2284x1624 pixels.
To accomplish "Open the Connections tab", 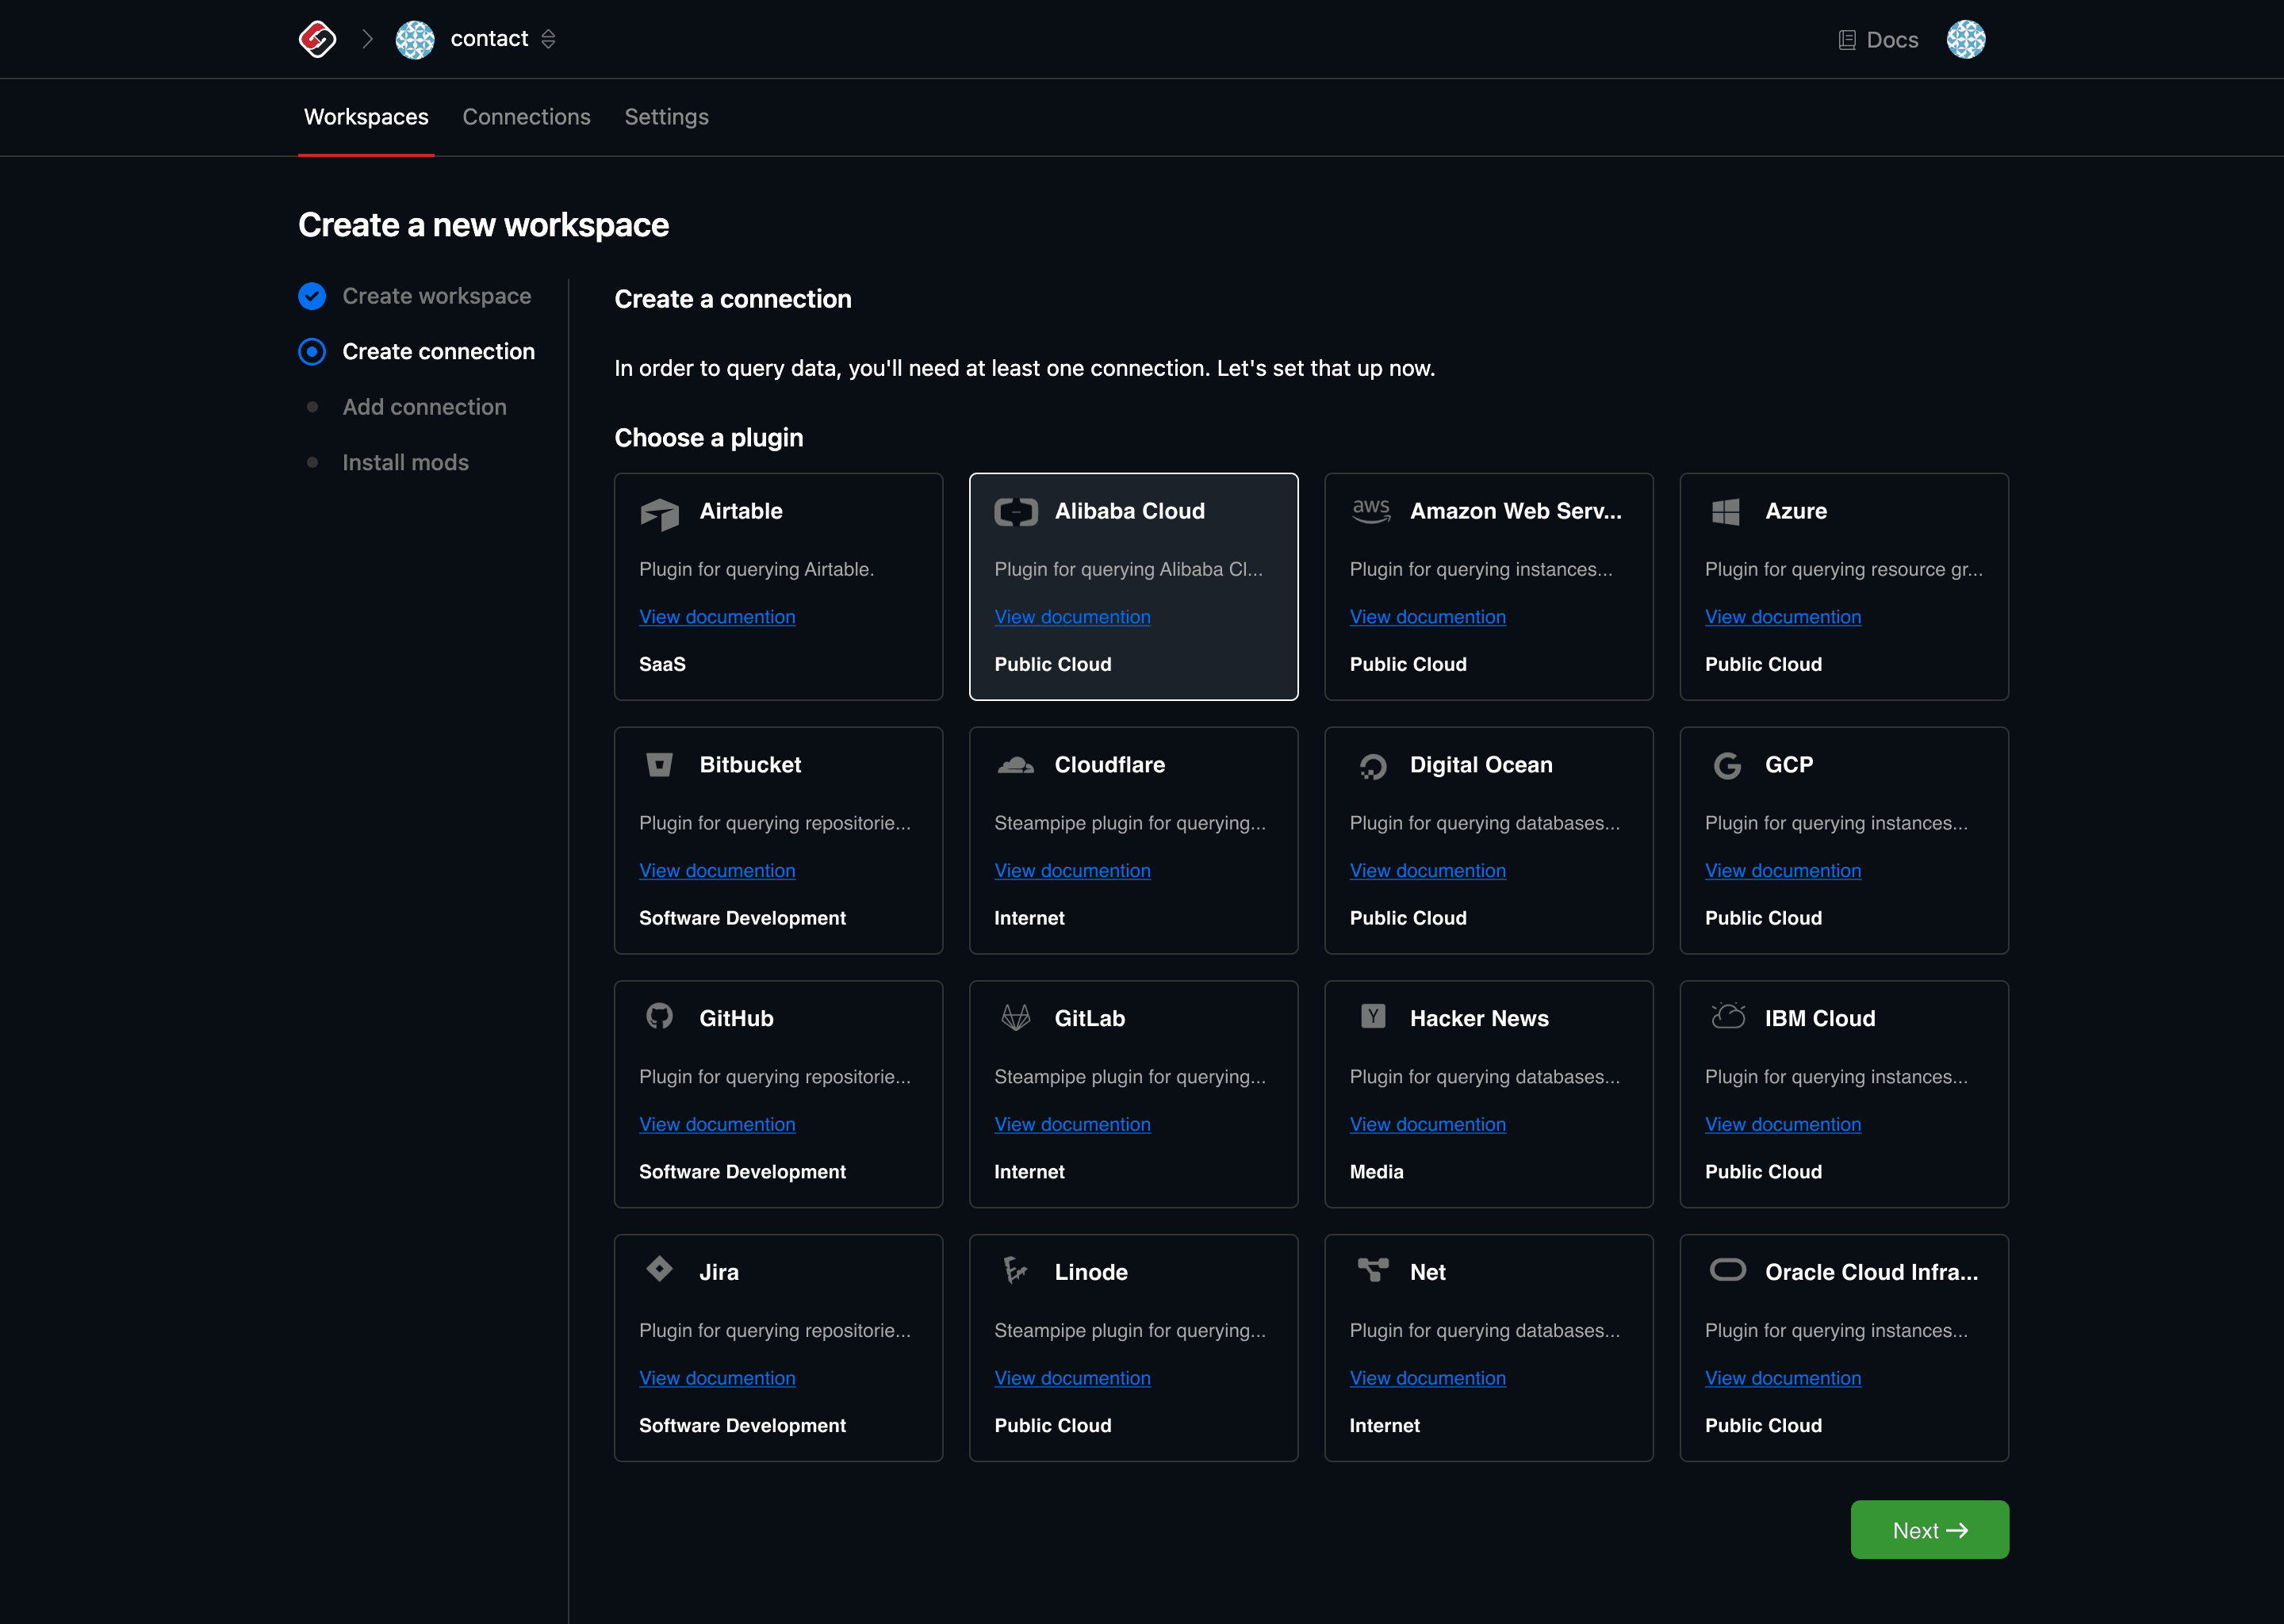I will point(526,117).
